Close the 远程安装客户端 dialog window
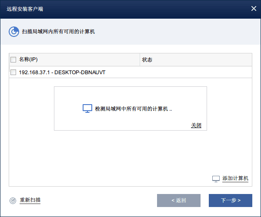Screen dimensions: 261x217 [x=254, y=9]
